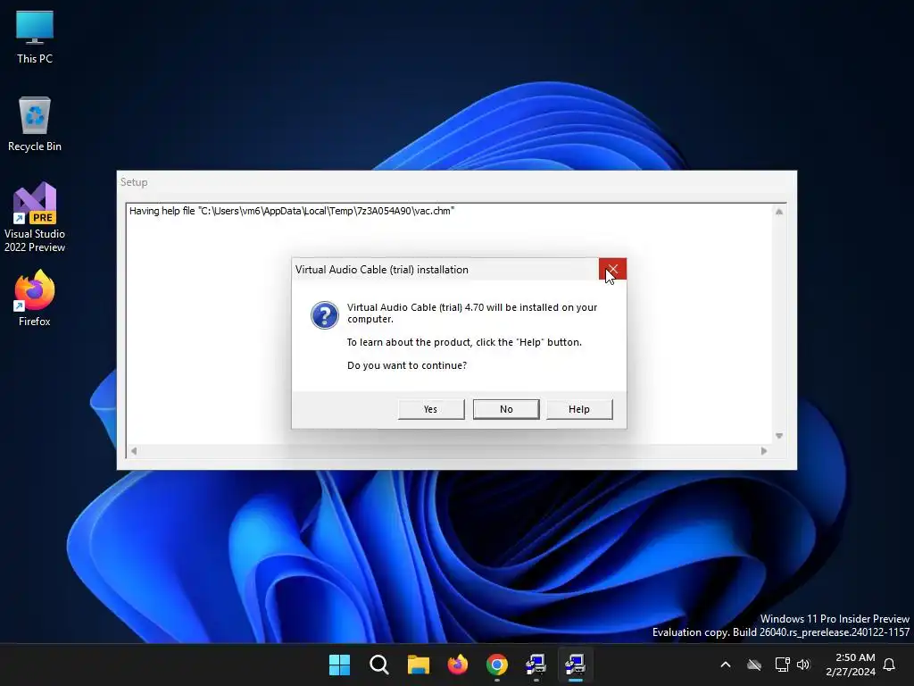Click No in the installation dialog

[506, 409]
